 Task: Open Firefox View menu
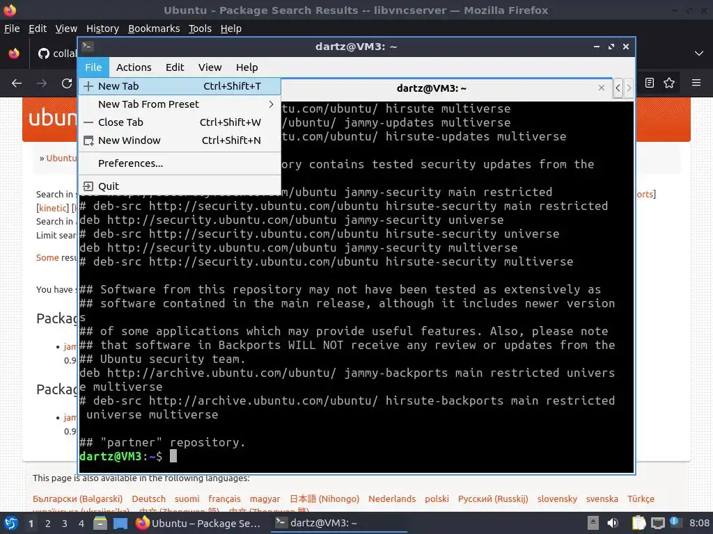[66, 29]
